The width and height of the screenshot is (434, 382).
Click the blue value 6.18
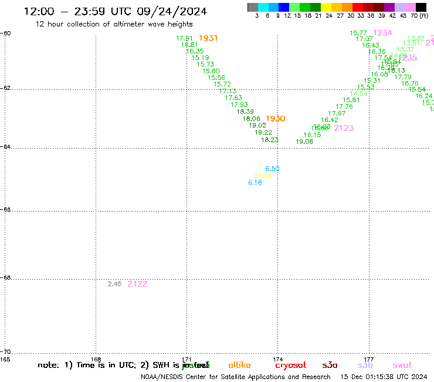point(255,183)
